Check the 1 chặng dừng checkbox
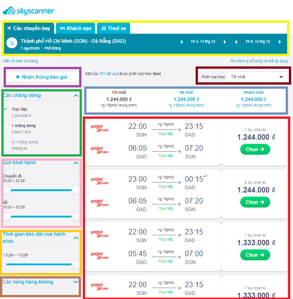This screenshot has height=299, width=293. [6, 125]
